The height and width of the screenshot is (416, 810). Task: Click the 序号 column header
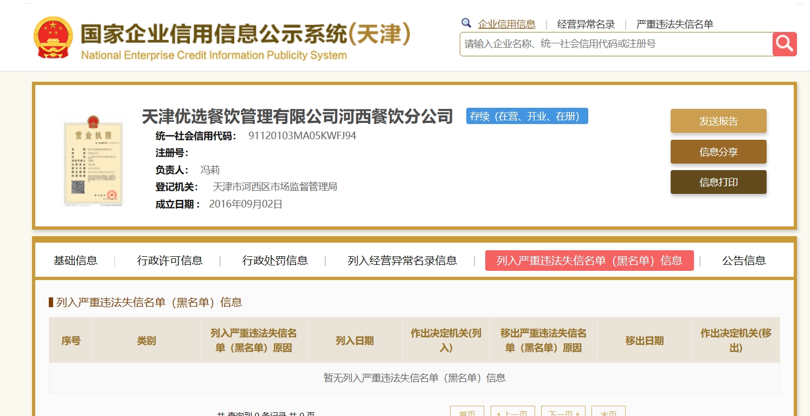click(x=71, y=341)
